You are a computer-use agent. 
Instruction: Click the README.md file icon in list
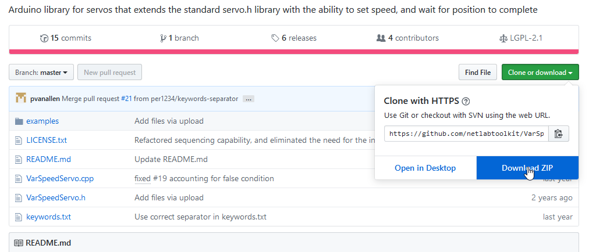pyautogui.click(x=19, y=159)
